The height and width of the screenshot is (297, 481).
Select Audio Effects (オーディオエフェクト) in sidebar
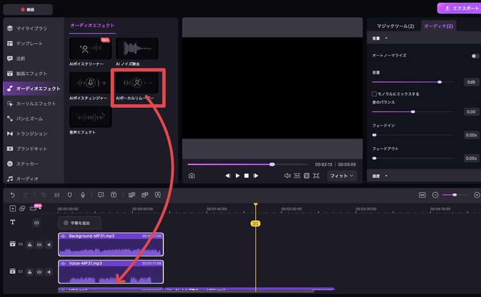pos(33,89)
